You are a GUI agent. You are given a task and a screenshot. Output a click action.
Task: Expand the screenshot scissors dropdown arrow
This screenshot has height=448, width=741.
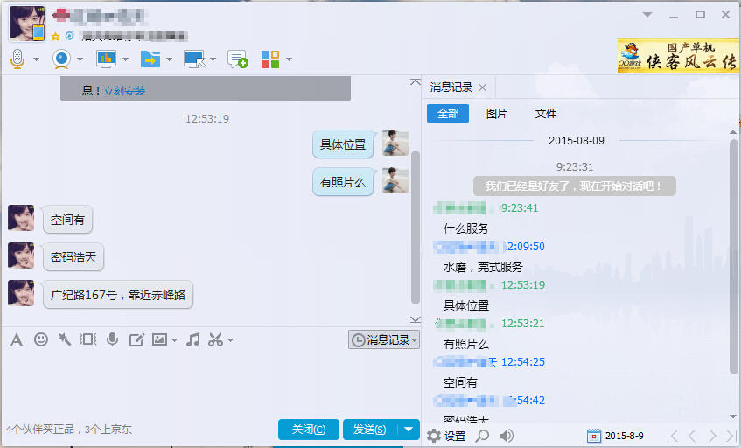tap(230, 340)
